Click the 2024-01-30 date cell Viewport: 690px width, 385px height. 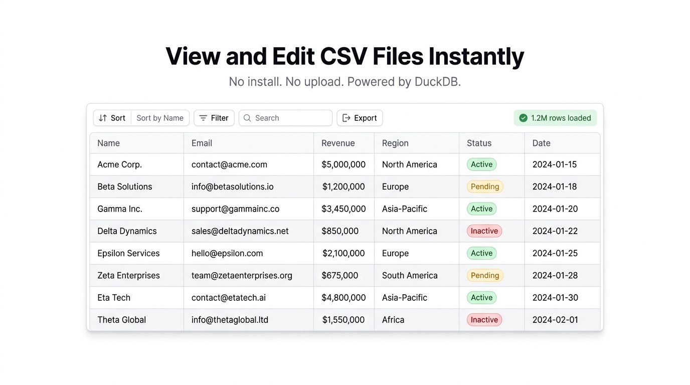click(562, 298)
